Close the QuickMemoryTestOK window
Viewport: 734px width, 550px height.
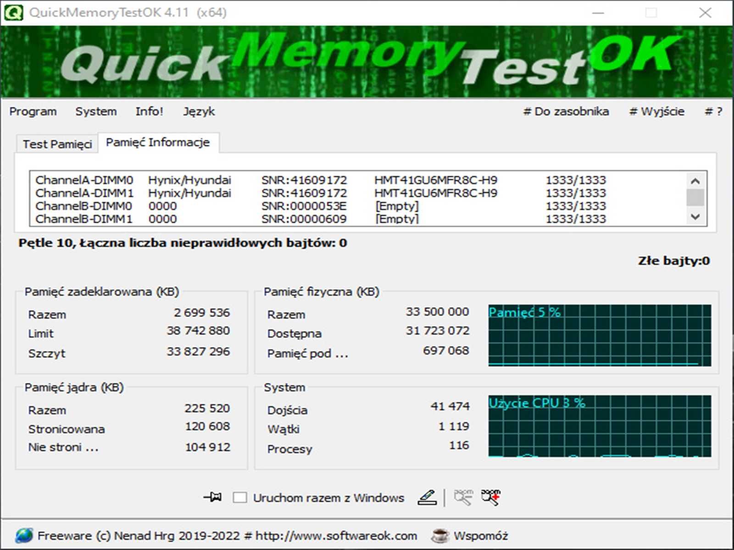705,12
